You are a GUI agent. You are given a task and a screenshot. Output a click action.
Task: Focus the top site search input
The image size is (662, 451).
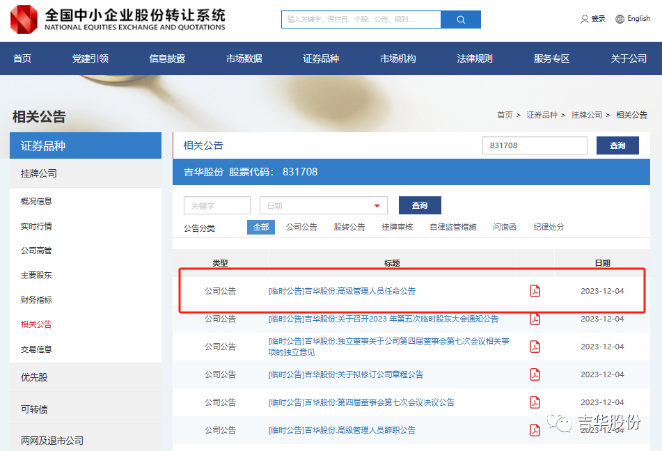point(361,19)
